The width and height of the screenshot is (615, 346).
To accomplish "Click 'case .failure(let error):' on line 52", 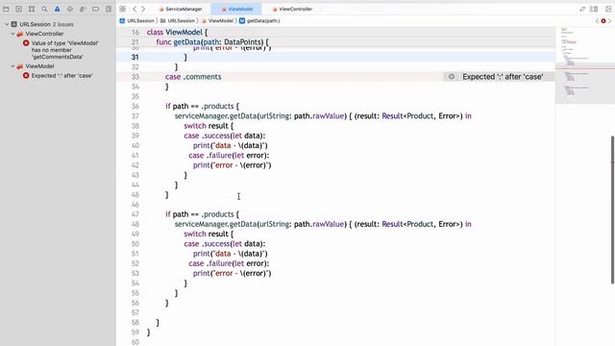I will coord(229,263).
